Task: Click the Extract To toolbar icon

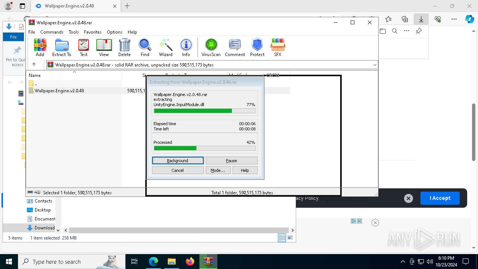Action: pos(62,47)
